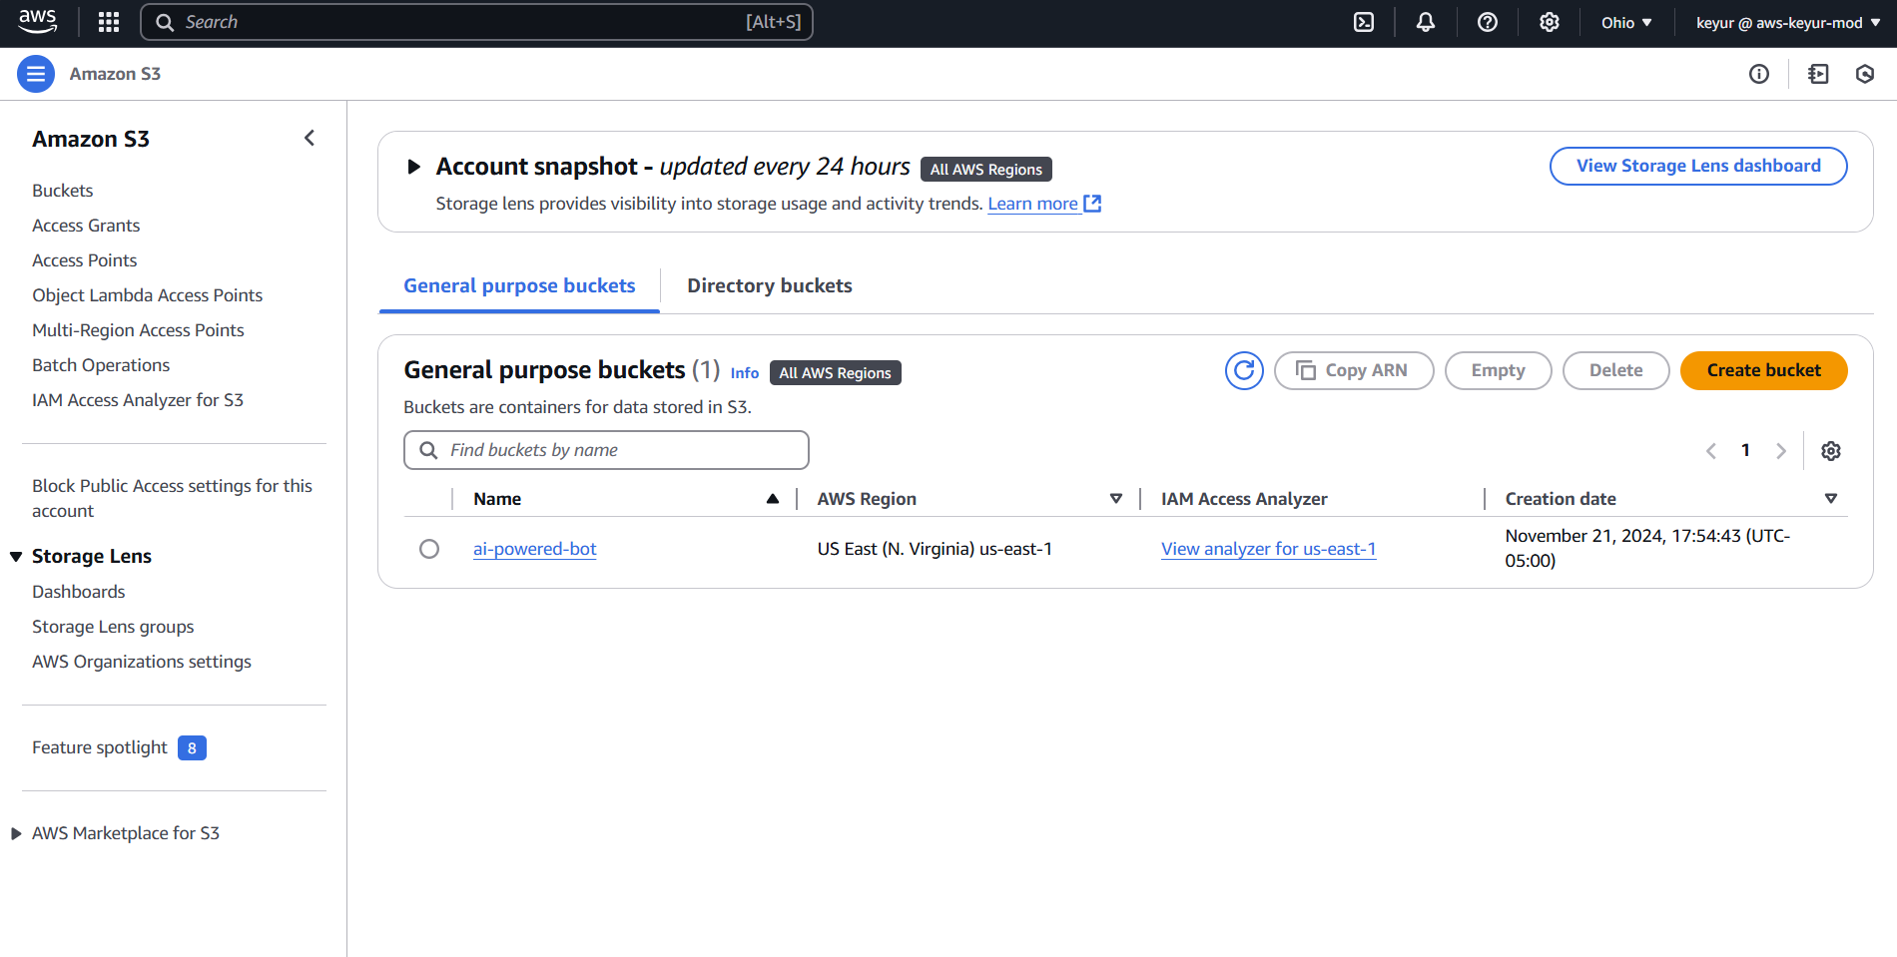The width and height of the screenshot is (1897, 957).
Task: Go to next page of buckets
Action: 1781,451
